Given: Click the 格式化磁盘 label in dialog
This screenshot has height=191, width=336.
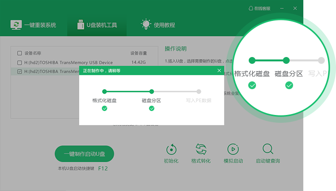Looking at the screenshot, I should [x=104, y=100].
